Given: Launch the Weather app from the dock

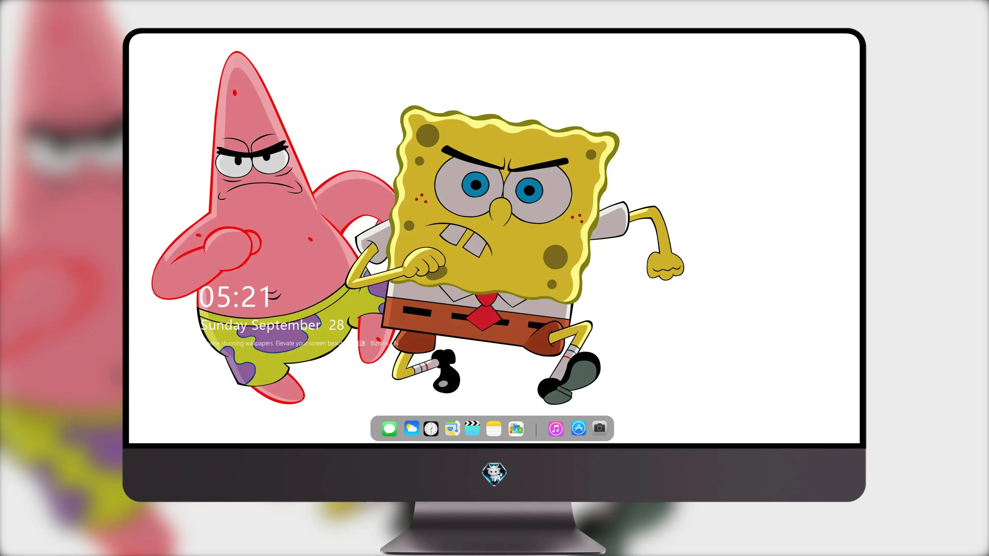Looking at the screenshot, I should (x=411, y=428).
